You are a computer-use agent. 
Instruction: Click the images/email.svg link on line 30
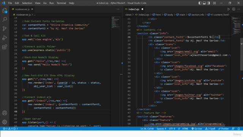[x=186, y=51]
